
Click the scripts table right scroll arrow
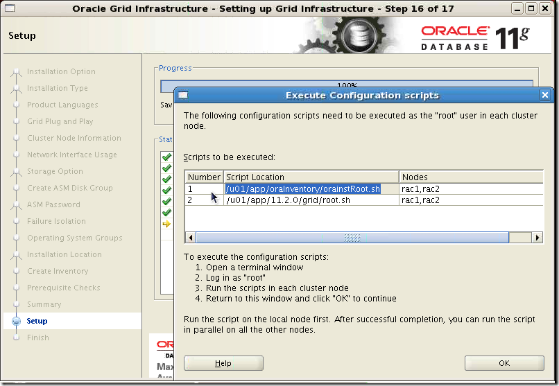(537, 238)
